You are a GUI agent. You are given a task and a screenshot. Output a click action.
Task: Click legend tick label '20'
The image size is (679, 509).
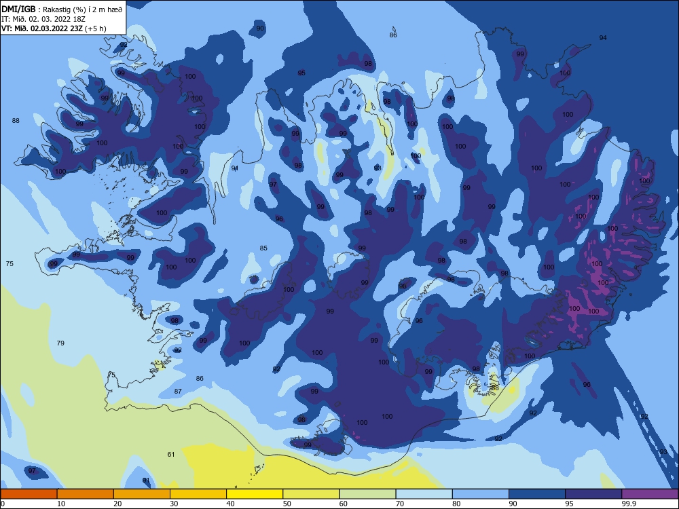117,504
